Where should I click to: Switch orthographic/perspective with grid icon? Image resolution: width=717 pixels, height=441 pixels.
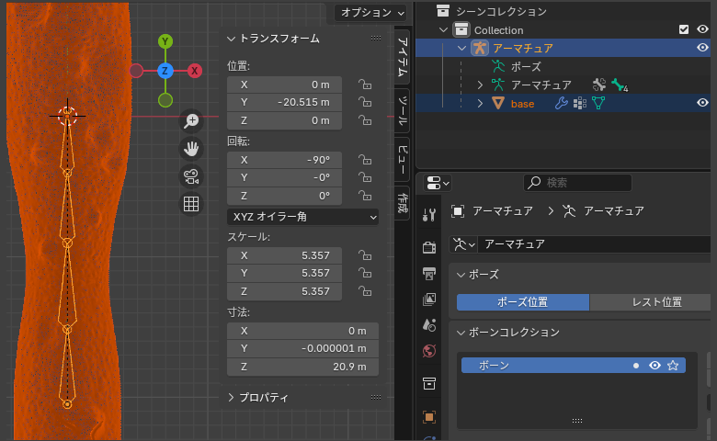[x=191, y=204]
